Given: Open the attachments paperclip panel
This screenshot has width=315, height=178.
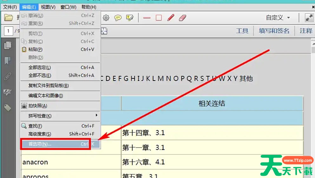Looking at the screenshot, I should pos(8,76).
